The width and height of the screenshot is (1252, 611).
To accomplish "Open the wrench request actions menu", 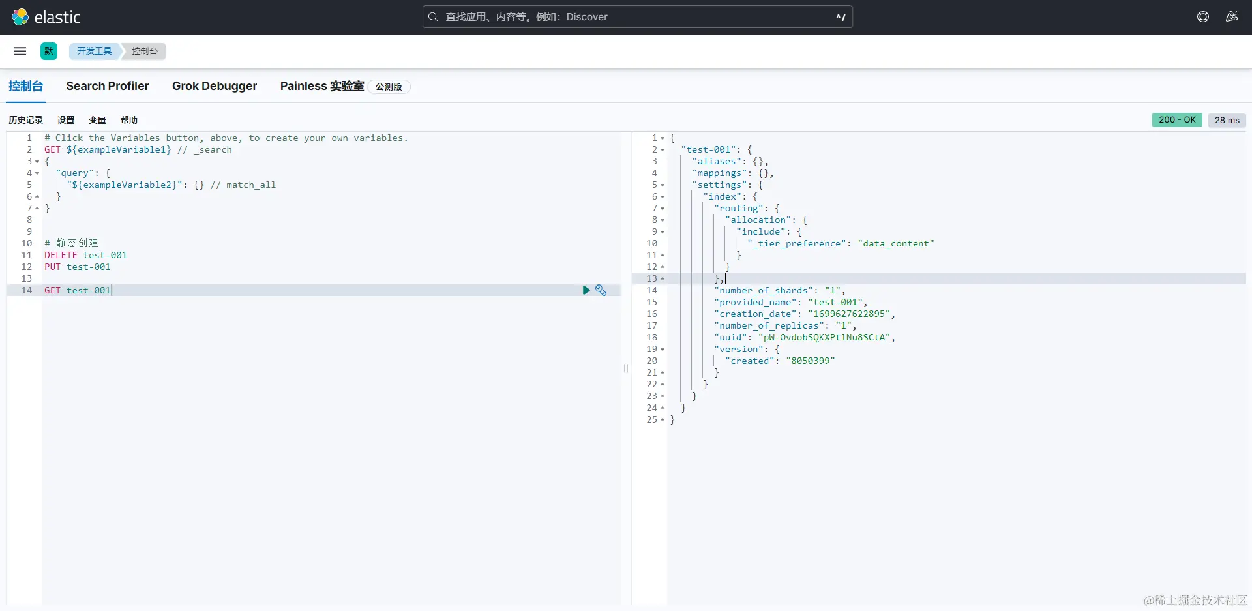I will [x=601, y=290].
